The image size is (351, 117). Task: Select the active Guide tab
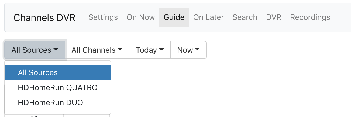(174, 17)
